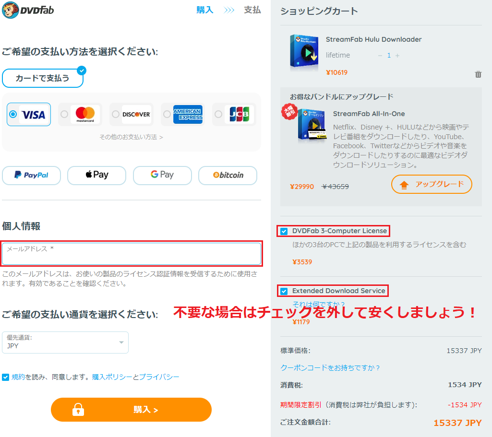The image size is (492, 437).
Task: Click the JCB card logo
Action: [x=239, y=115]
